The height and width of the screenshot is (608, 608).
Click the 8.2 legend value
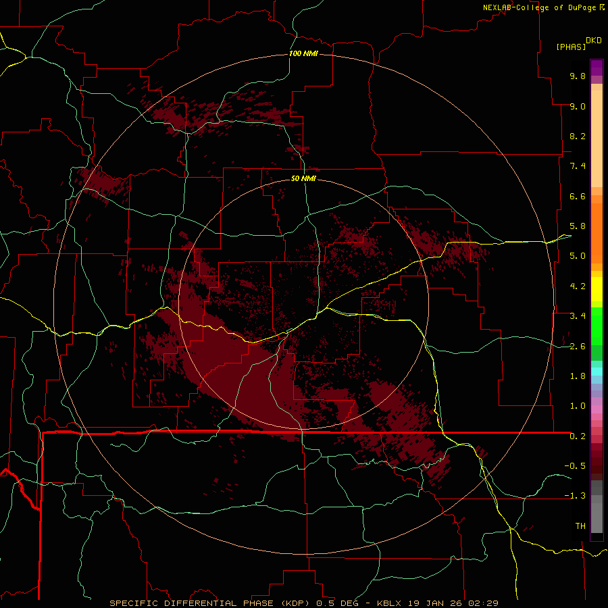(x=578, y=136)
